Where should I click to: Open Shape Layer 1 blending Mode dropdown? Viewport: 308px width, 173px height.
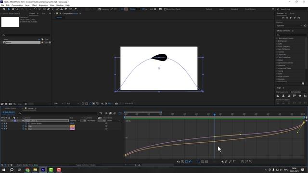(75, 121)
